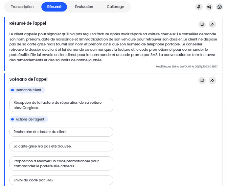The width and height of the screenshot is (227, 186).
Task: Click the Demande client label
Action: (x=28, y=90)
